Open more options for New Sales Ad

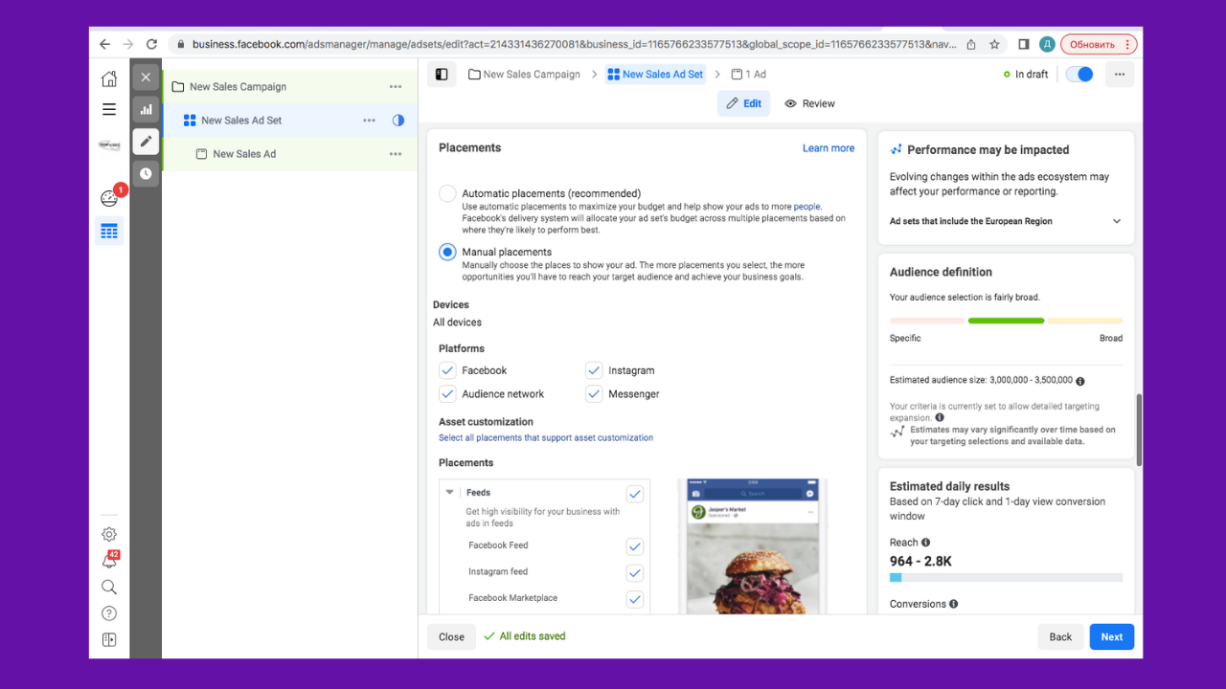click(396, 154)
